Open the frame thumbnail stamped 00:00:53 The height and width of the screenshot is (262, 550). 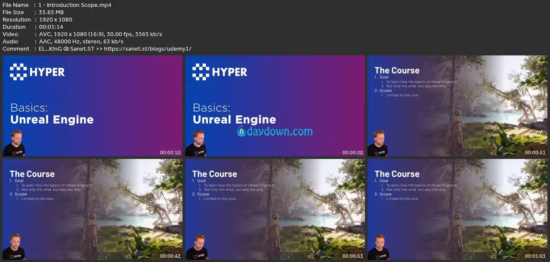tap(275, 210)
